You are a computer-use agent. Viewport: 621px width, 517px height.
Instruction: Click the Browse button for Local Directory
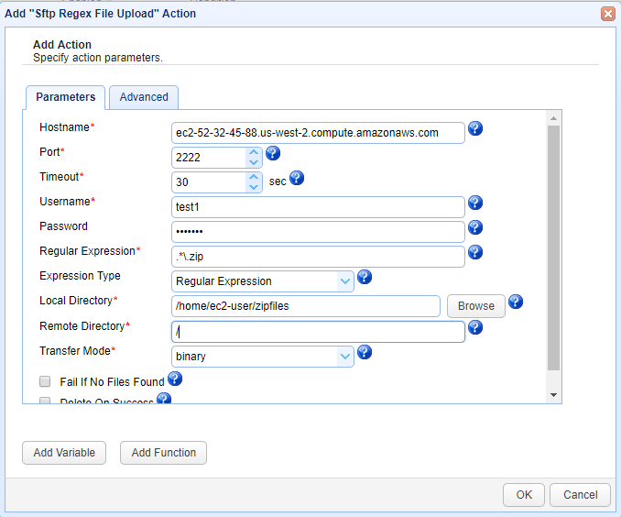[x=476, y=306]
